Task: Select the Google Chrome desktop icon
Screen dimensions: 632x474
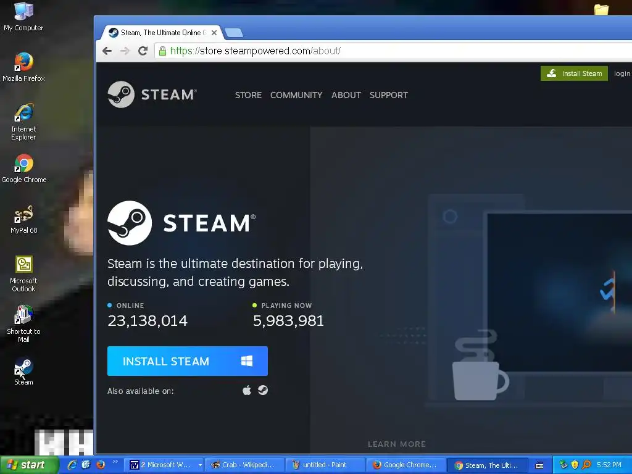Action: 24,168
